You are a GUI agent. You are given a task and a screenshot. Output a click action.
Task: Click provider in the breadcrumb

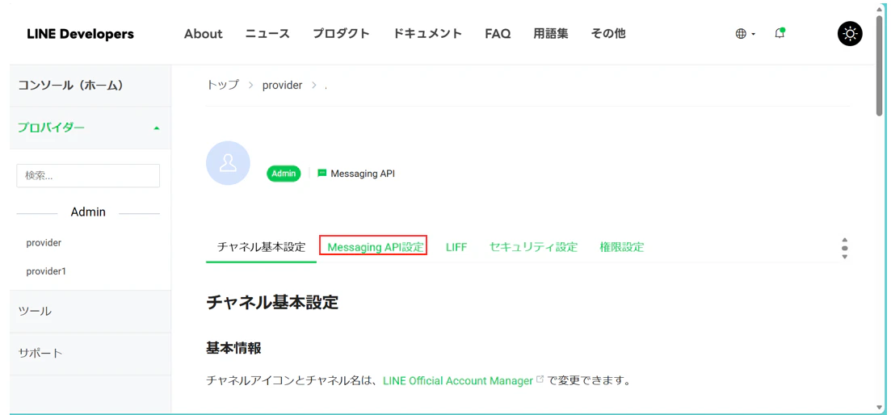coord(282,86)
